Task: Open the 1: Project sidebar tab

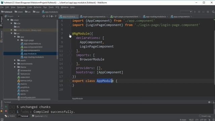Action: (1, 22)
